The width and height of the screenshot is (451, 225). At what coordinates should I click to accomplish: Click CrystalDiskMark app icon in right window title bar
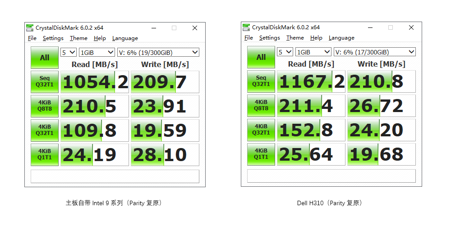246,27
